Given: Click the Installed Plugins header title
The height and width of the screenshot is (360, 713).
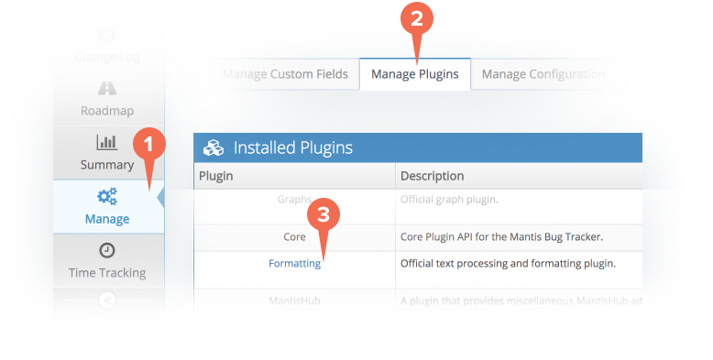Looking at the screenshot, I should 293,148.
